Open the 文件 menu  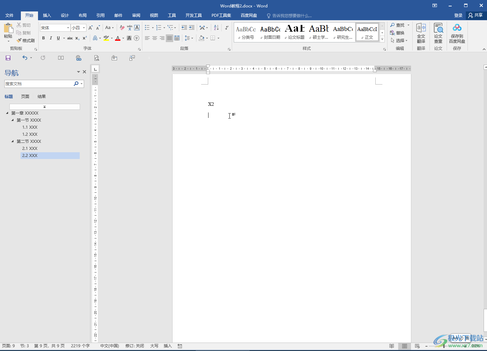9,15
